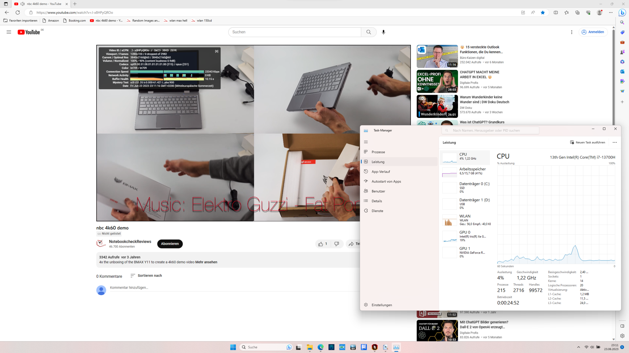629x353 pixels.
Task: Collapse Task Manager navigation hamburger
Action: [x=366, y=142]
